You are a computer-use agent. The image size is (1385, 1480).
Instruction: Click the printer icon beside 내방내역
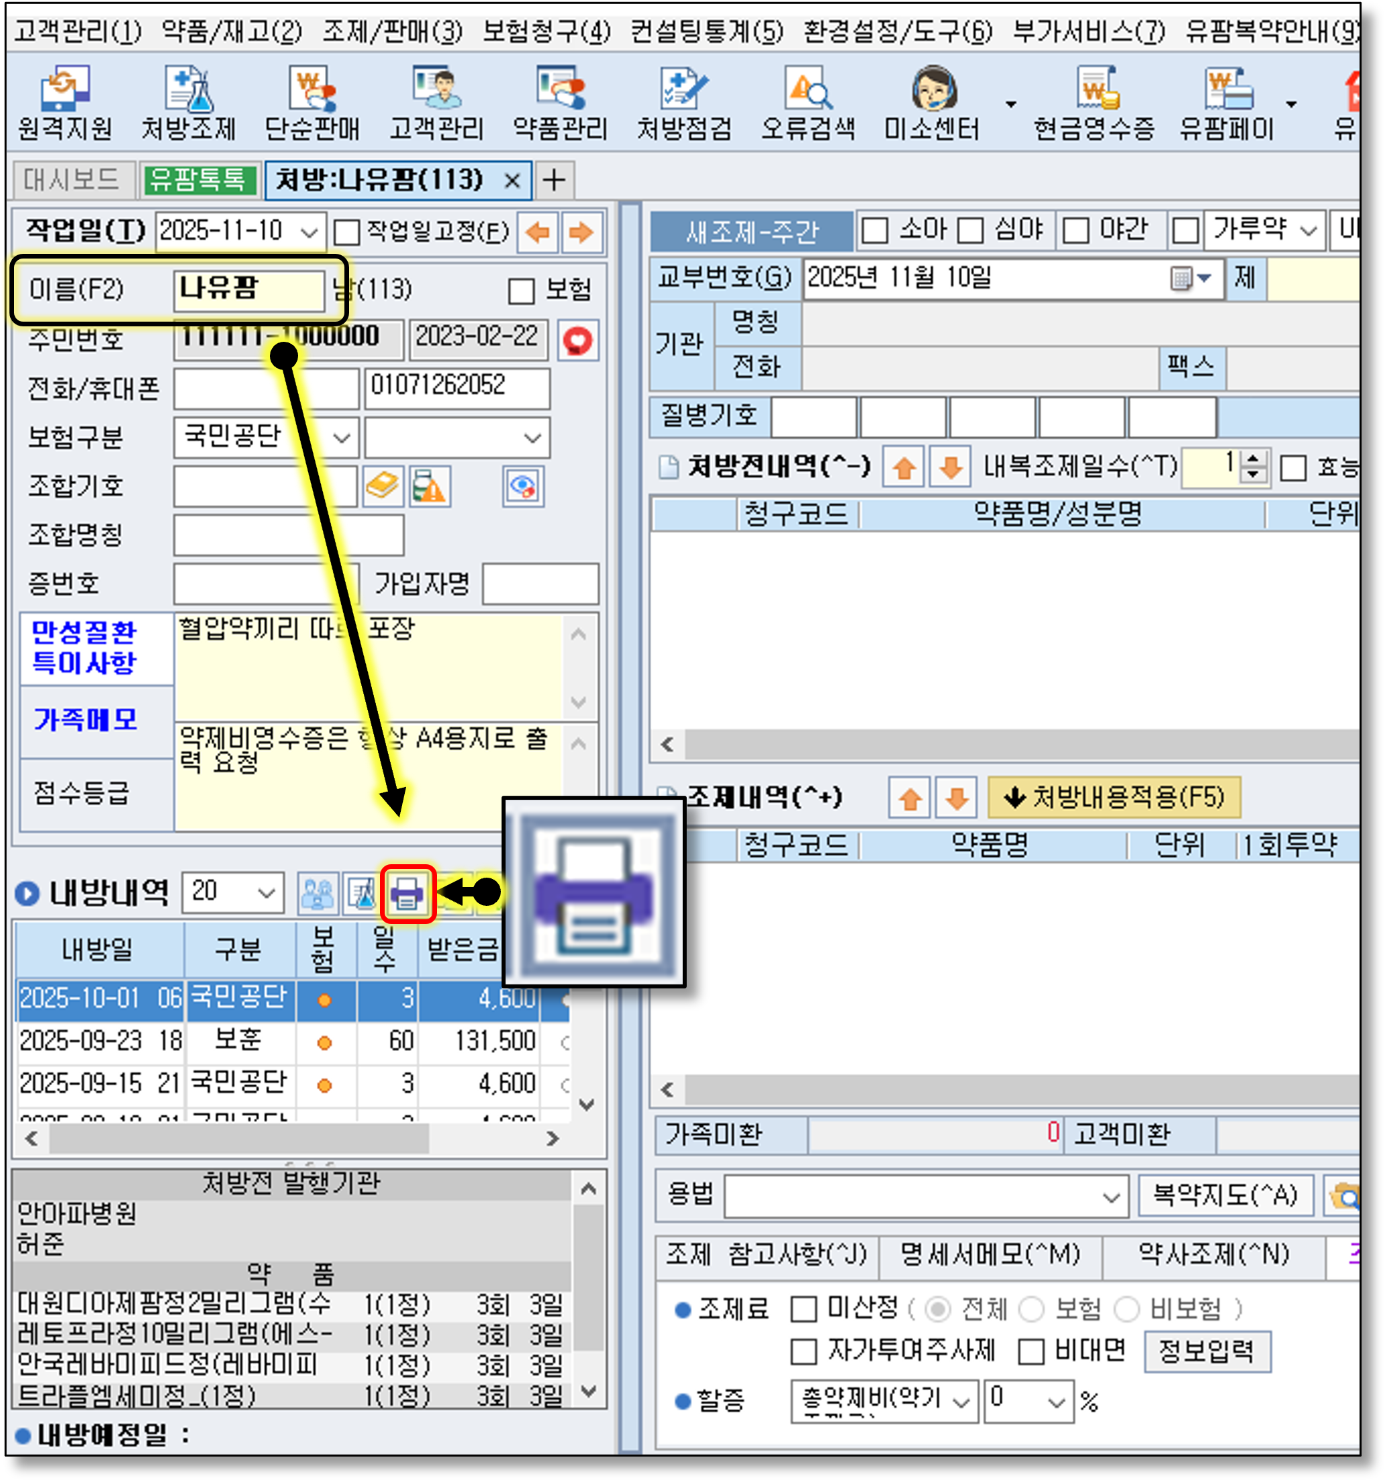point(407,893)
